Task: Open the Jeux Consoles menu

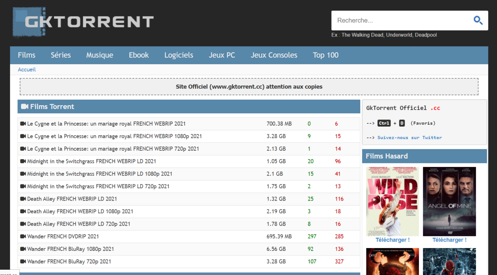Action: point(274,55)
